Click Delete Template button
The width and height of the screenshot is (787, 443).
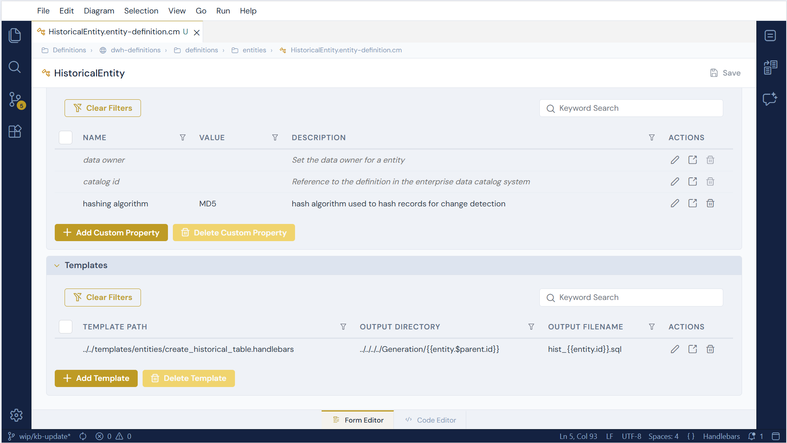pyautogui.click(x=189, y=378)
